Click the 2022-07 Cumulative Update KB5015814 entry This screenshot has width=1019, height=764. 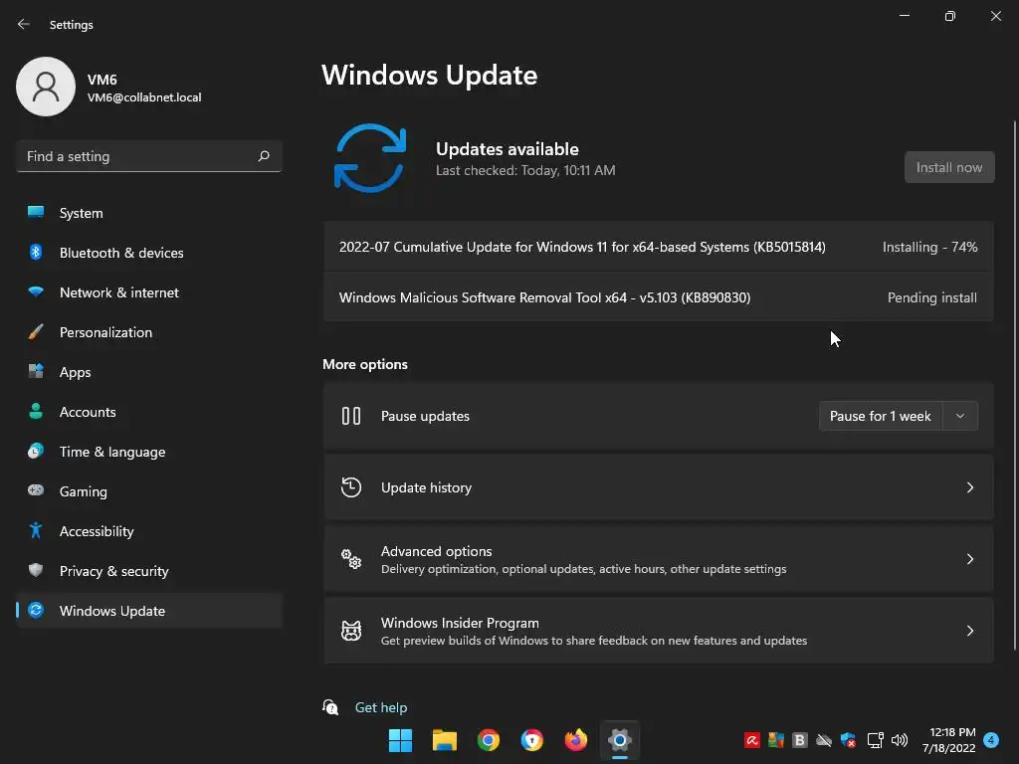pos(659,247)
